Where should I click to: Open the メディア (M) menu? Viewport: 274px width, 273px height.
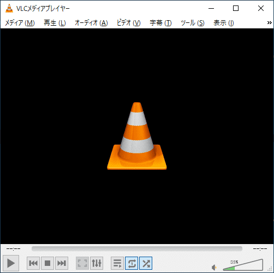click(x=20, y=23)
